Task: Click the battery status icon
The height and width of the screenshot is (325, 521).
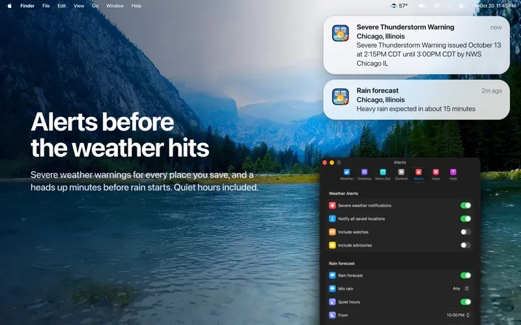Action: coord(422,6)
